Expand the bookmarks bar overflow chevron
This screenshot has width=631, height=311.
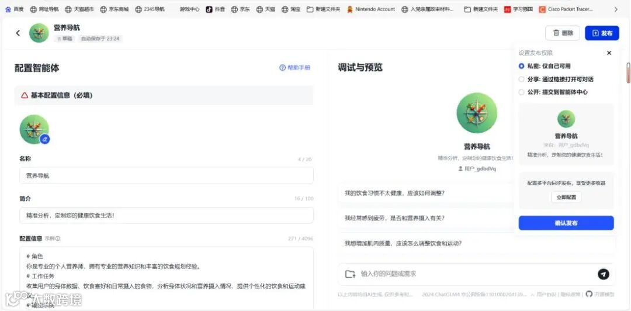tap(616, 9)
